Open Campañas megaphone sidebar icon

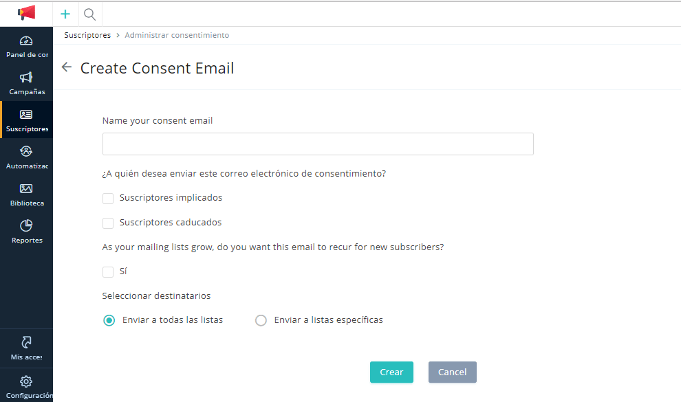(x=26, y=78)
